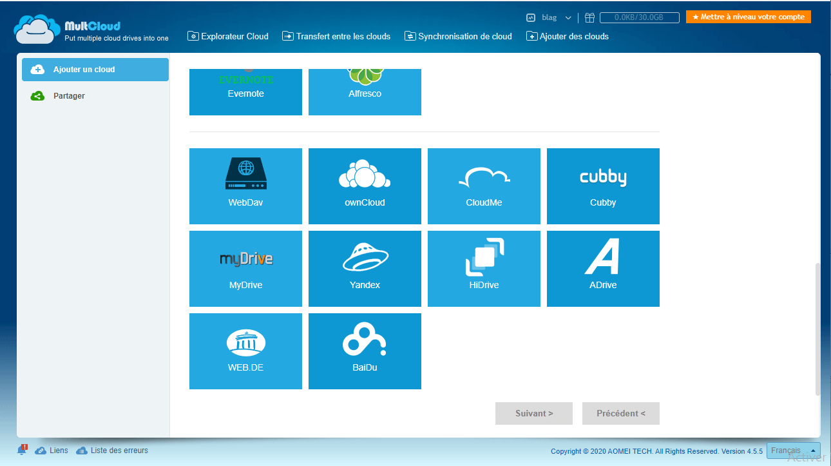831x466 pixels.
Task: Open the gift box icon
Action: point(589,18)
